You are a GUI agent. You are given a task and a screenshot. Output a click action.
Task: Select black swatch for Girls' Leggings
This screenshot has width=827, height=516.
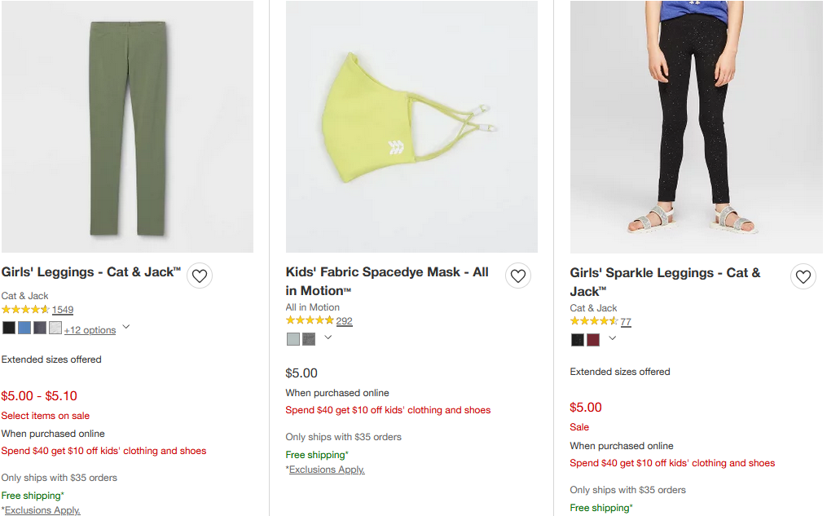pyautogui.click(x=9, y=328)
